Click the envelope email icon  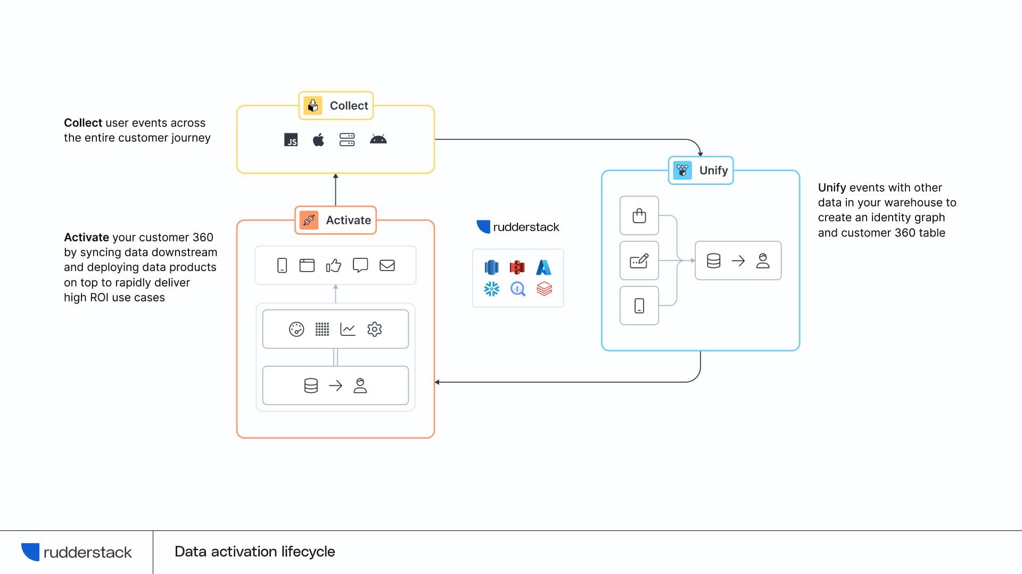387,265
